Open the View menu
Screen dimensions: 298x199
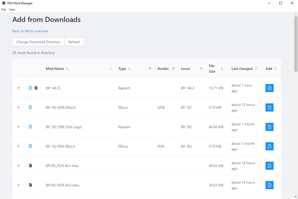click(12, 10)
